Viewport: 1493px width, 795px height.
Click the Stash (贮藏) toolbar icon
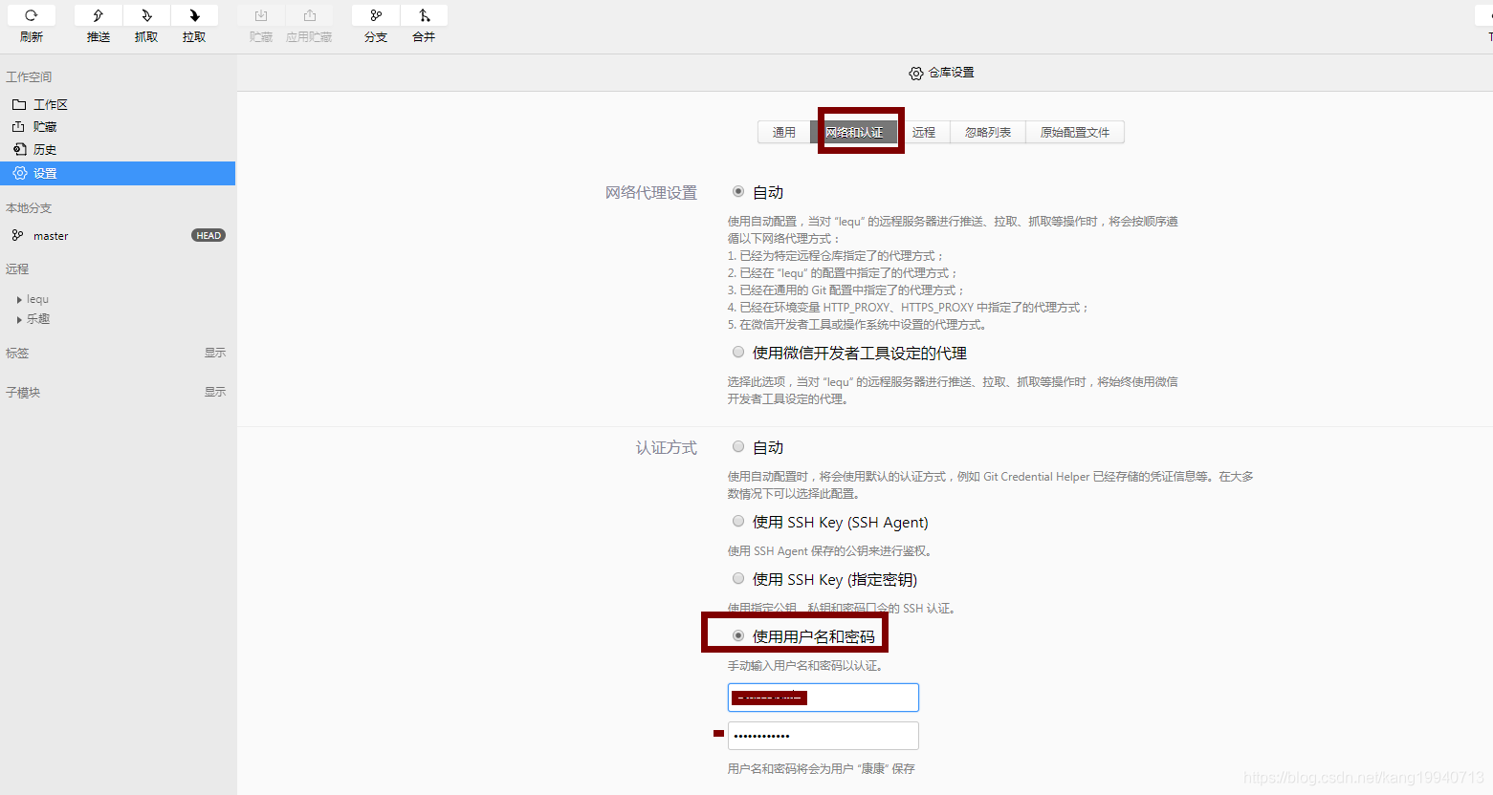[x=261, y=15]
